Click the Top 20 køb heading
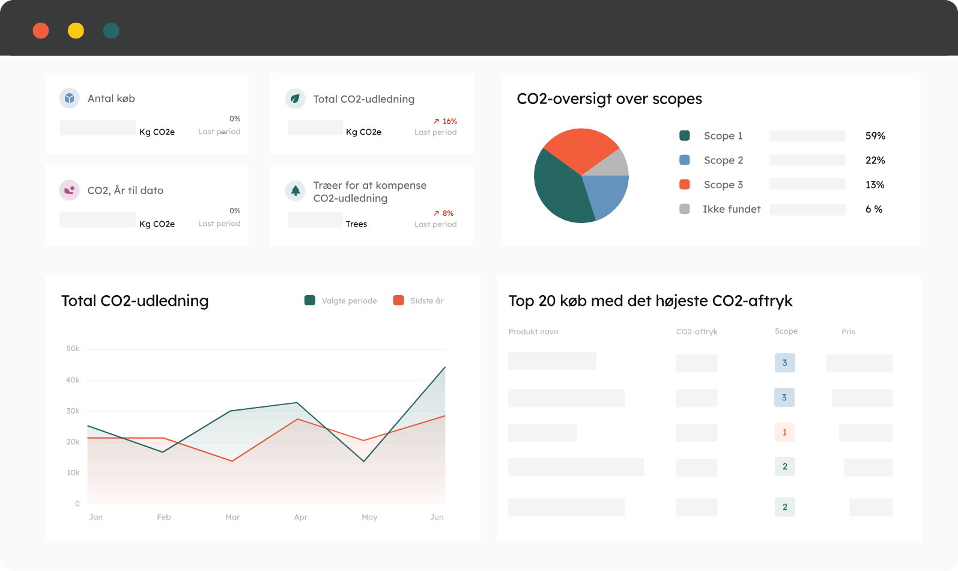This screenshot has height=571, width=958. tap(650, 301)
